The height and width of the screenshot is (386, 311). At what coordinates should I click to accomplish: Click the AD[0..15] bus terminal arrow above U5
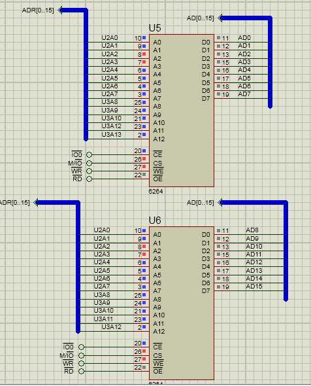click(220, 18)
